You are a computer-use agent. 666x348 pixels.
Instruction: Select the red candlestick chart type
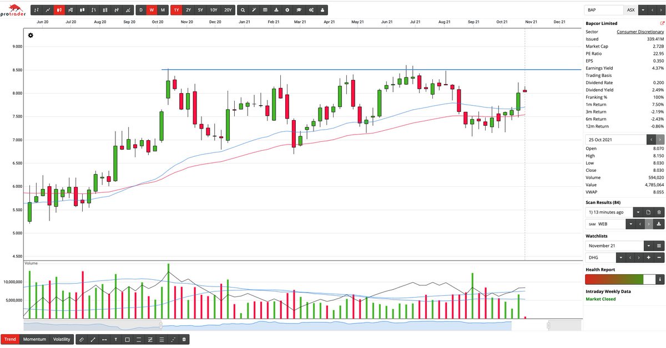[x=59, y=10]
